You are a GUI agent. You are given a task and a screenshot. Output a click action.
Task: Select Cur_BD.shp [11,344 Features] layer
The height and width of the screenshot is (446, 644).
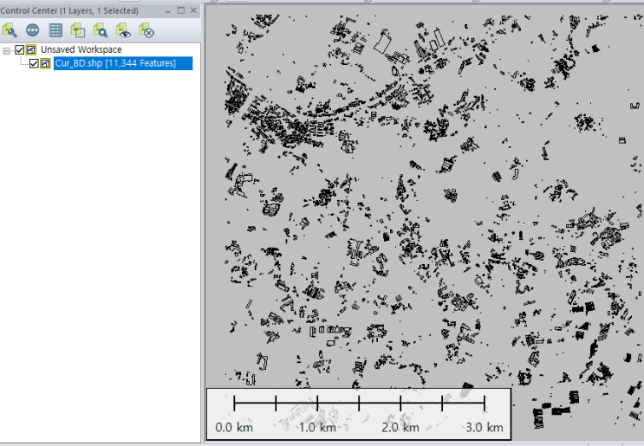[x=123, y=63]
